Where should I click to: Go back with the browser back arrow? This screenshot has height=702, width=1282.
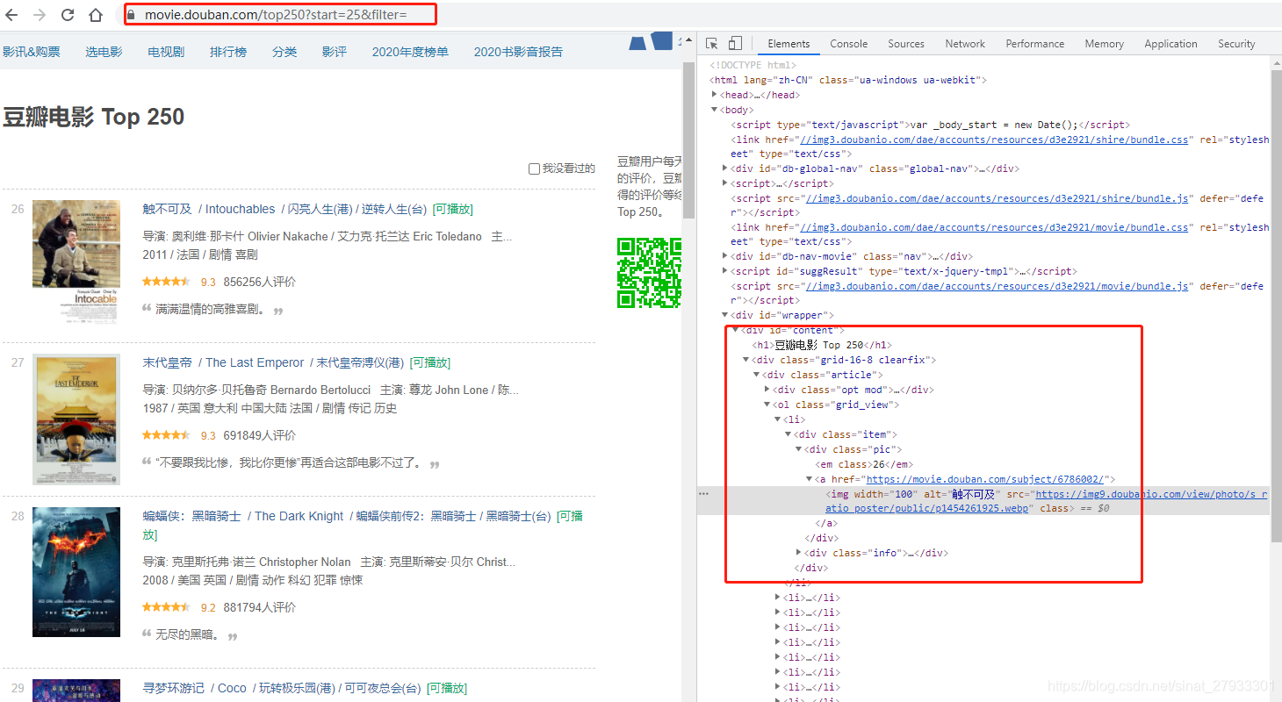[11, 15]
